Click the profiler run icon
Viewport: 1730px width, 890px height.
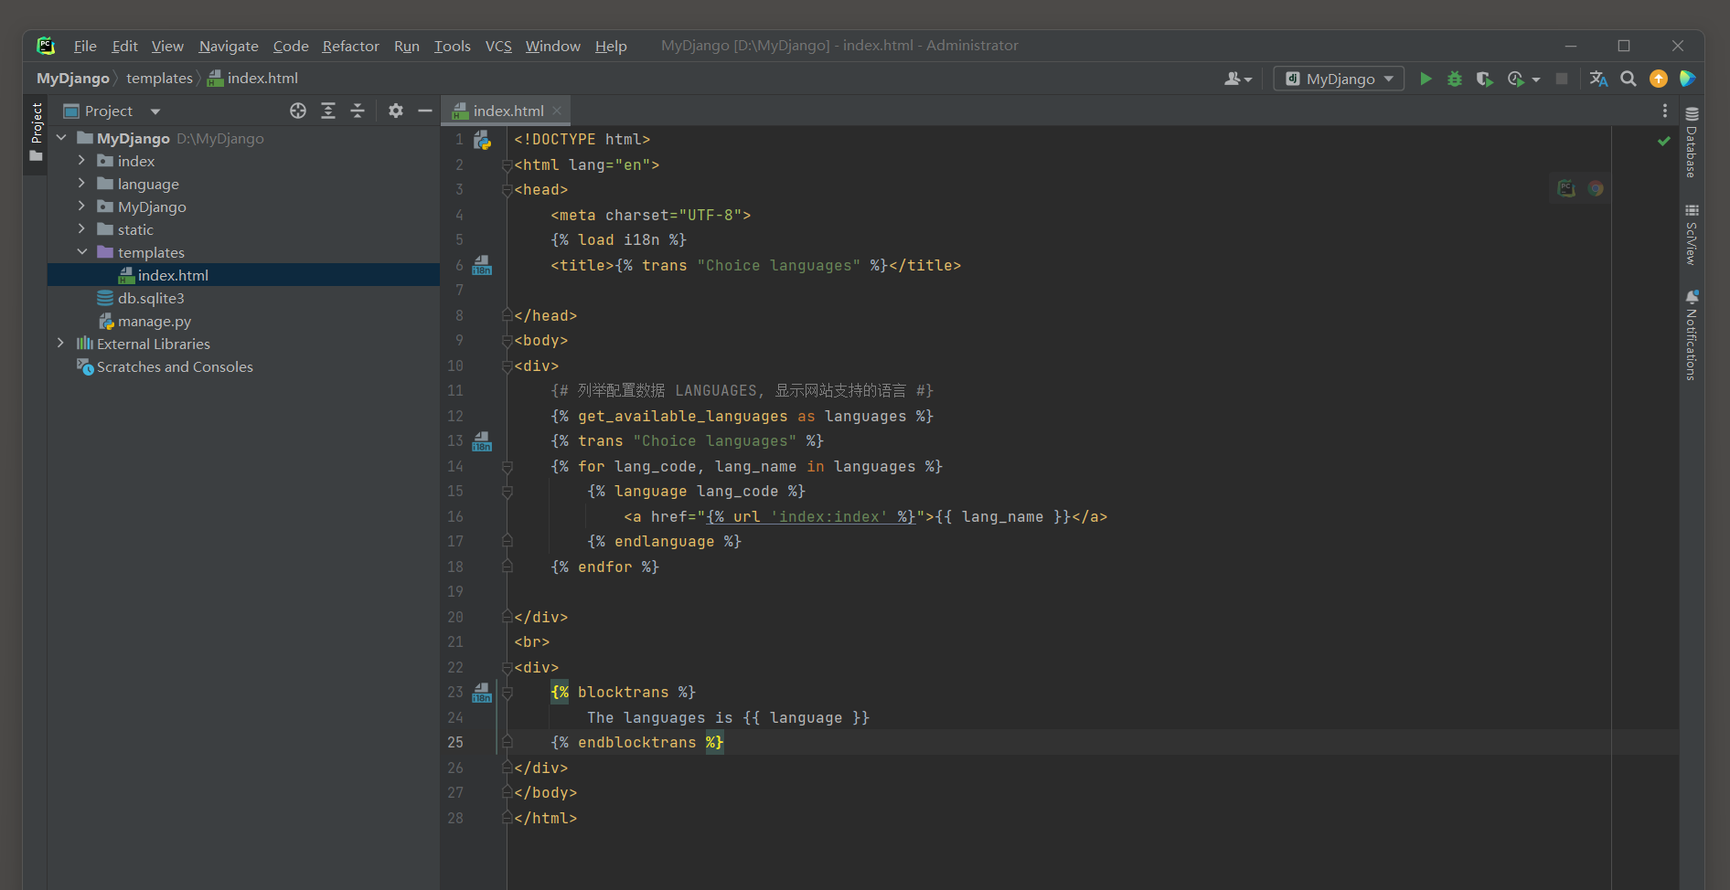click(1515, 79)
